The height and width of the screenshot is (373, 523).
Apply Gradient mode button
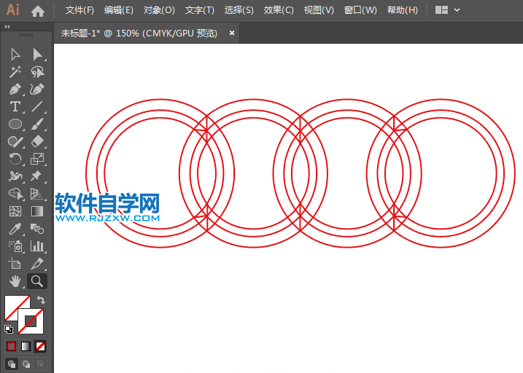point(26,346)
